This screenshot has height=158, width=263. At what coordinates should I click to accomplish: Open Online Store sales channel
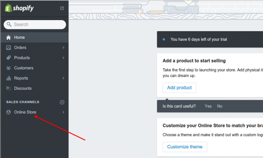pyautogui.click(x=35, y=112)
